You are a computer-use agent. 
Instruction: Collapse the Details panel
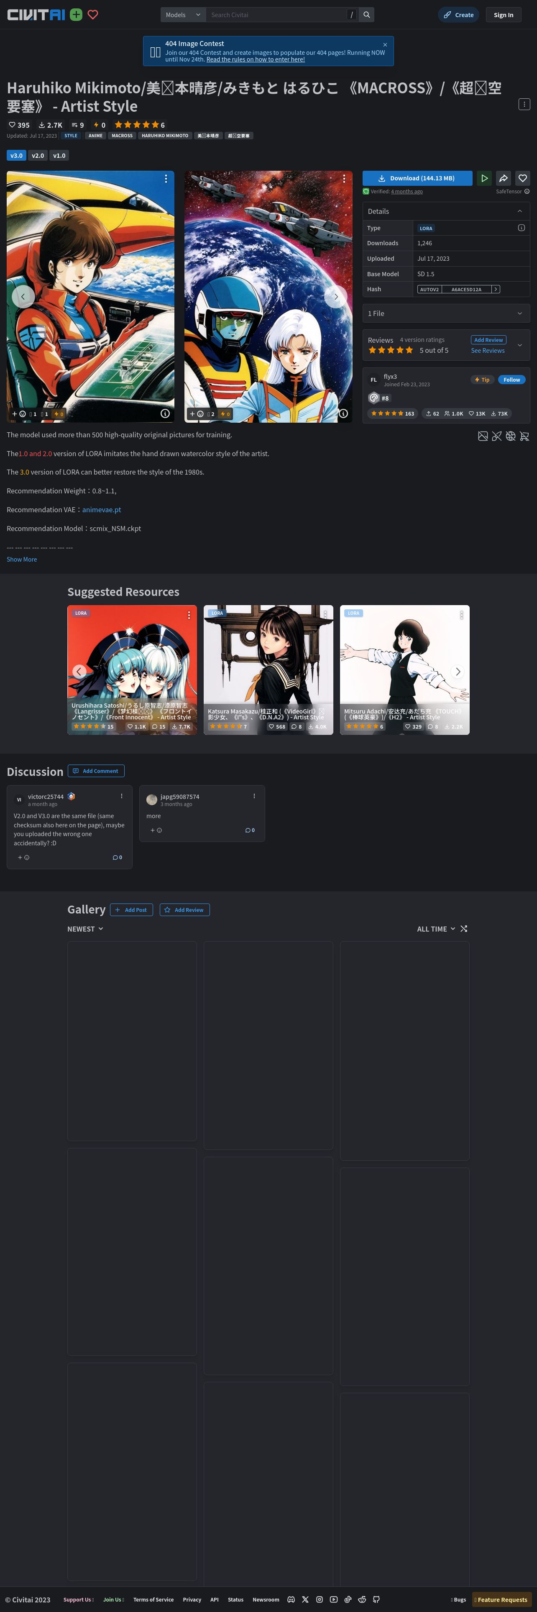519,211
